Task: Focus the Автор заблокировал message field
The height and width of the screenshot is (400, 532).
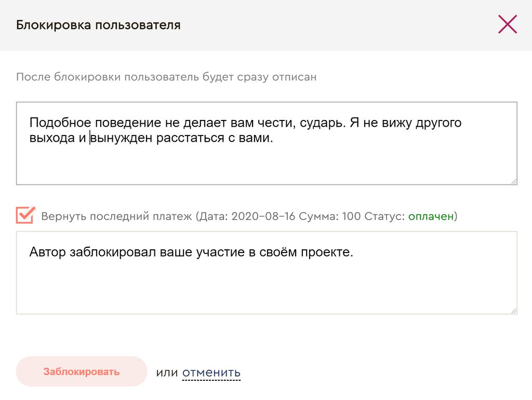Action: tap(266, 286)
